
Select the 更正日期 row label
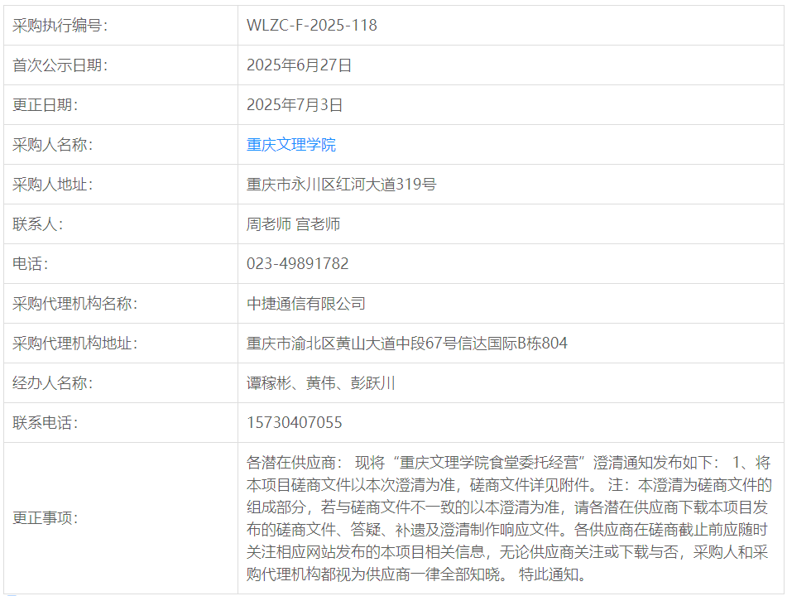pos(46,105)
